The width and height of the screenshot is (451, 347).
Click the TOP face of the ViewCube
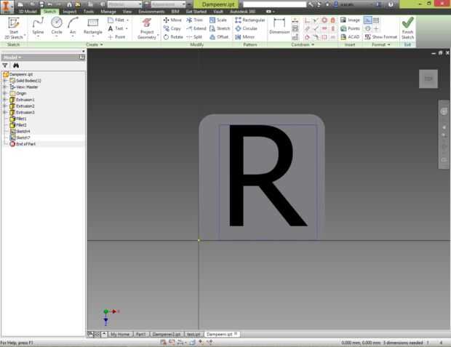[x=428, y=79]
